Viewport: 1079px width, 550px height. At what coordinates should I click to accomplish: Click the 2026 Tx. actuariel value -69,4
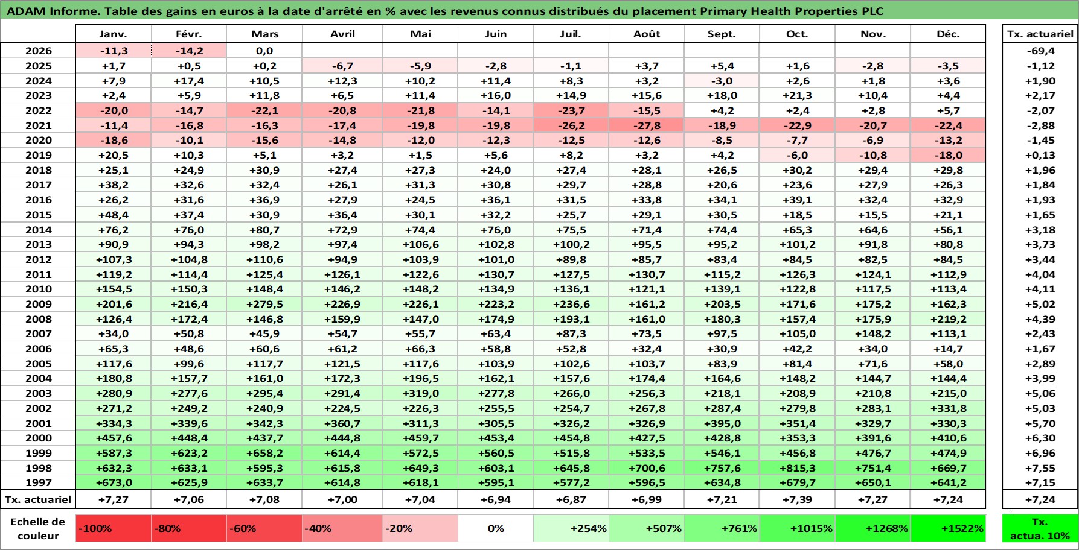(1040, 51)
